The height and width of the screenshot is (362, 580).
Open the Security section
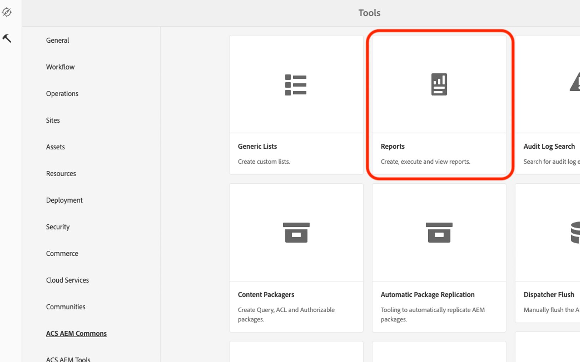(58, 227)
